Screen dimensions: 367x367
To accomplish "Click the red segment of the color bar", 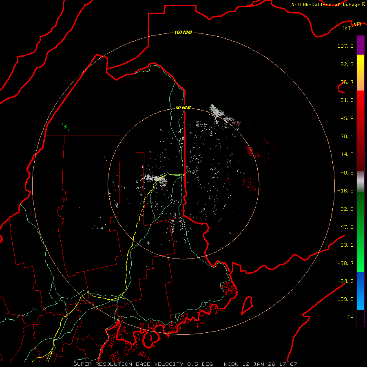I will (x=360, y=130).
